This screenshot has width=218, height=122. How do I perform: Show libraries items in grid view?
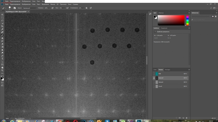click(x=213, y=16)
